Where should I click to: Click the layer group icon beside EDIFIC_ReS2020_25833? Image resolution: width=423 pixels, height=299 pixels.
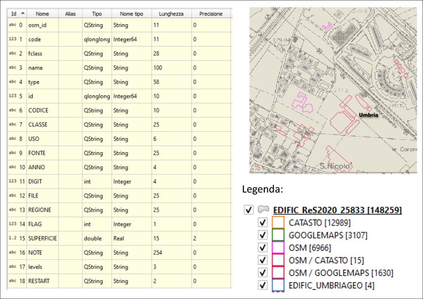(x=263, y=210)
